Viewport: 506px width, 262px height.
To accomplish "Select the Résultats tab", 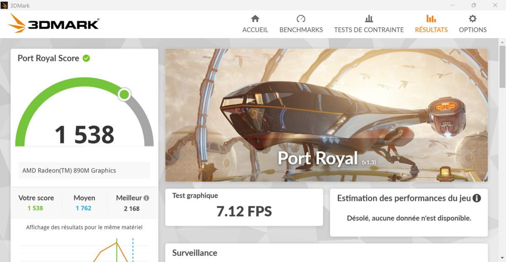I will click(x=431, y=24).
